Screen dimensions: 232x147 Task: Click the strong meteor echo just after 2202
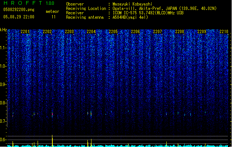[52, 114]
